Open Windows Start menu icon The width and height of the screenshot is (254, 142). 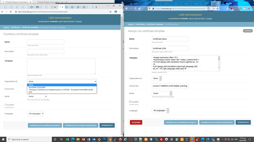3,139
